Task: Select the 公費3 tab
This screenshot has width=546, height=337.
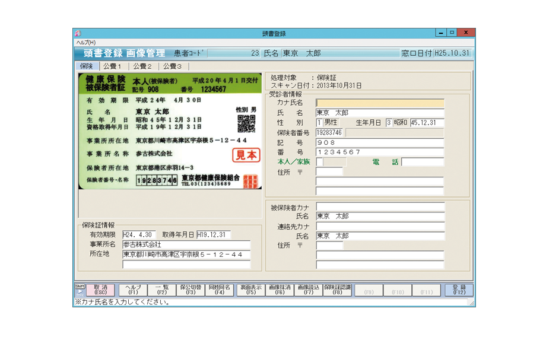Action: pyautogui.click(x=173, y=66)
